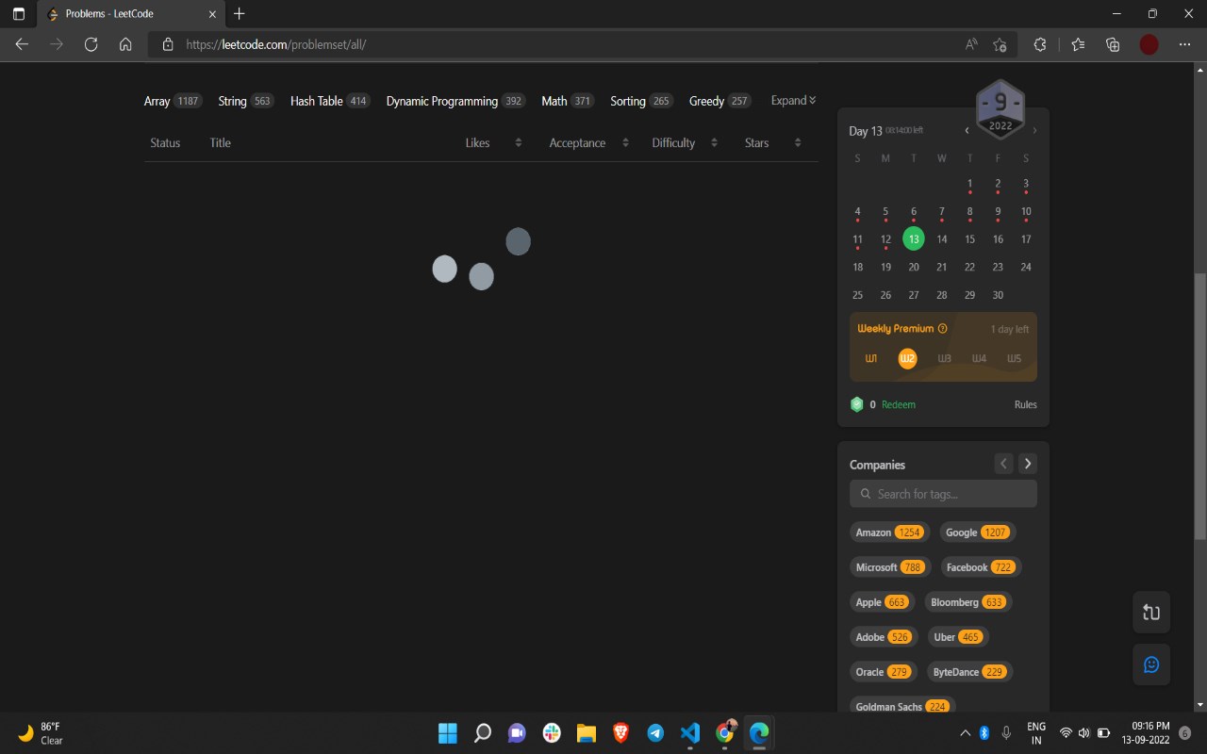Add this page to favorites star icon
Image resolution: width=1207 pixels, height=754 pixels.
tap(1000, 44)
